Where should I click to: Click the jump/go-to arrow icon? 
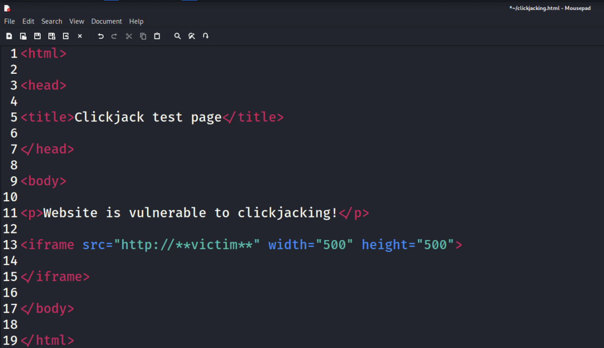205,36
